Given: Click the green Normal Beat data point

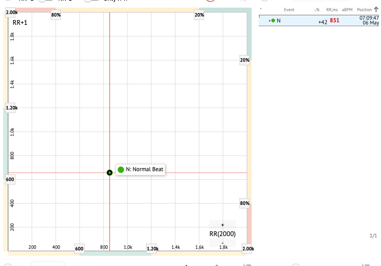Looking at the screenshot, I should (110, 173).
